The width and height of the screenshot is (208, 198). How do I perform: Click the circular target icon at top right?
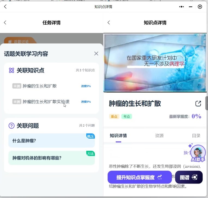200,7
